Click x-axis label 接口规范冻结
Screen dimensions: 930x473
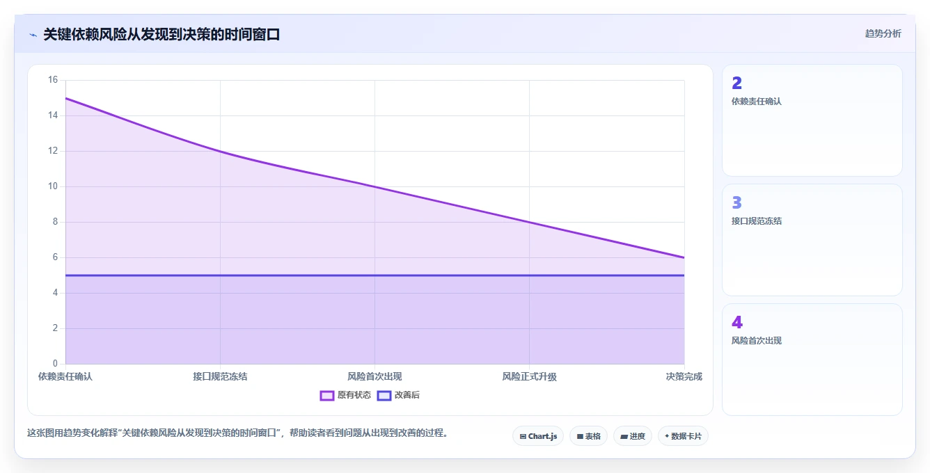pos(220,376)
